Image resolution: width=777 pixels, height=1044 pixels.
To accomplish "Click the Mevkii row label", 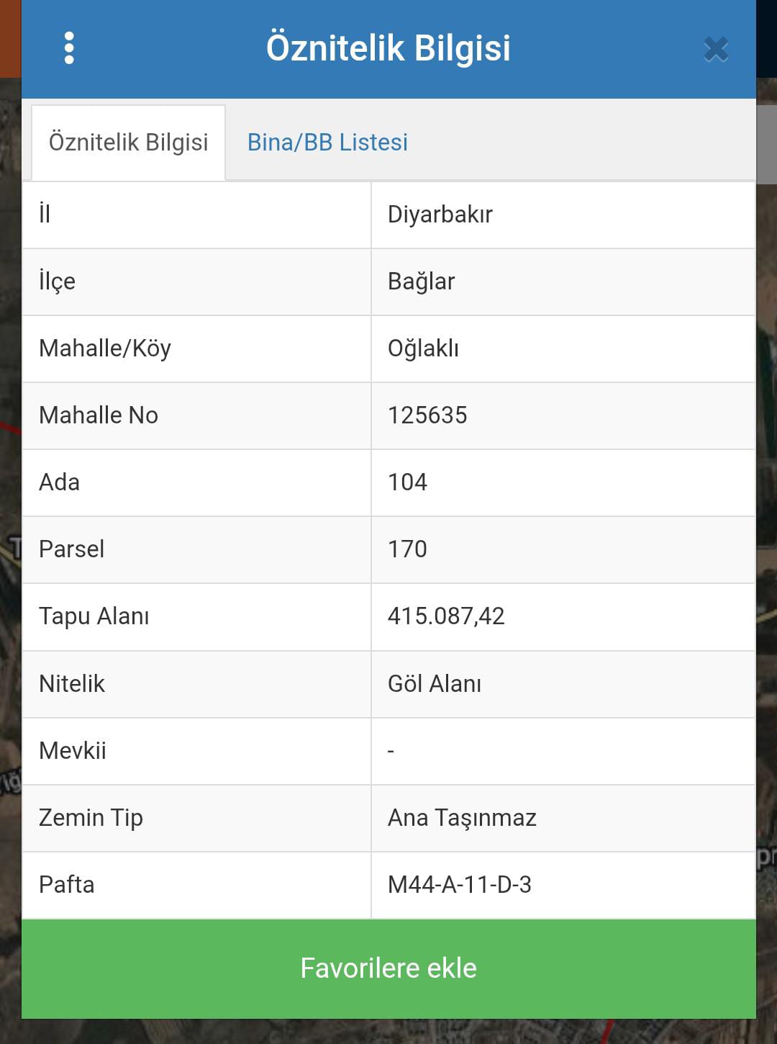I will coord(73,751).
